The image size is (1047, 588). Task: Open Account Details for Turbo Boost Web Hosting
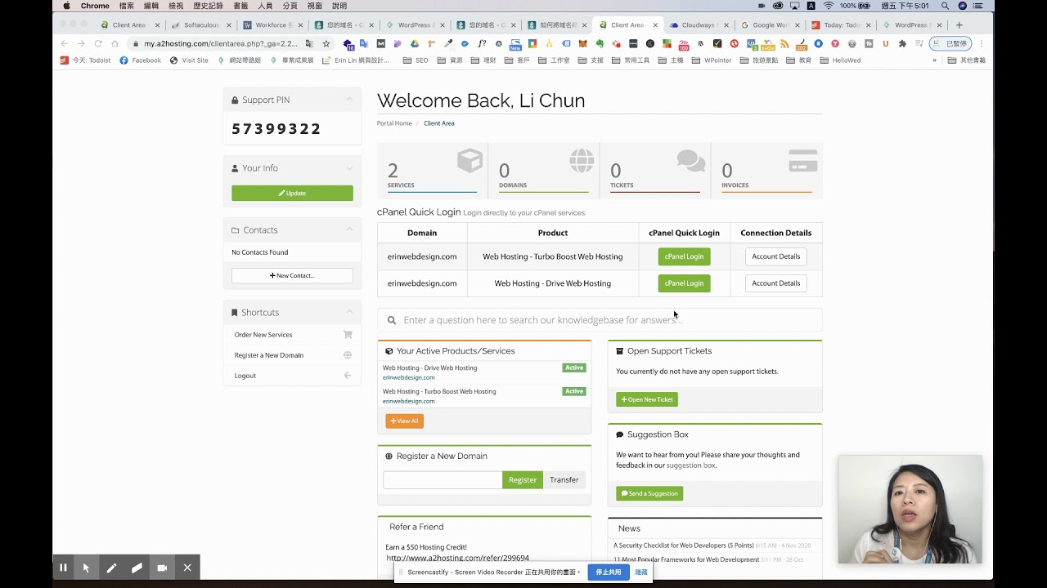pyautogui.click(x=775, y=256)
